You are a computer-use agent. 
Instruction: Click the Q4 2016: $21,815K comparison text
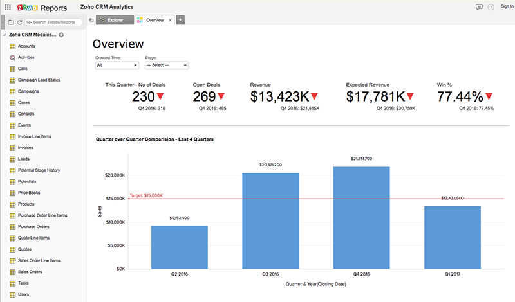point(300,108)
